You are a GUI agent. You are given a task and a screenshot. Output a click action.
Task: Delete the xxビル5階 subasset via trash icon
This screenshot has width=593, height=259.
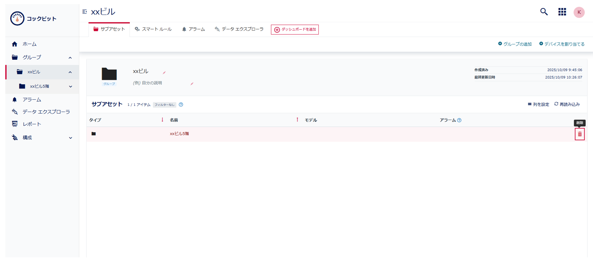tap(580, 134)
